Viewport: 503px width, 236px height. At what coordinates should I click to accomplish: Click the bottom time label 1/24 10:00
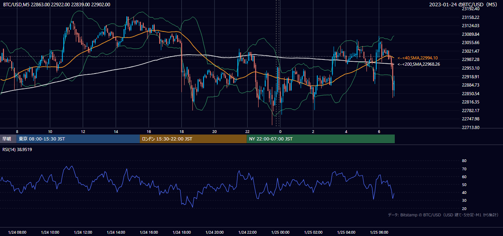click(x=50, y=232)
